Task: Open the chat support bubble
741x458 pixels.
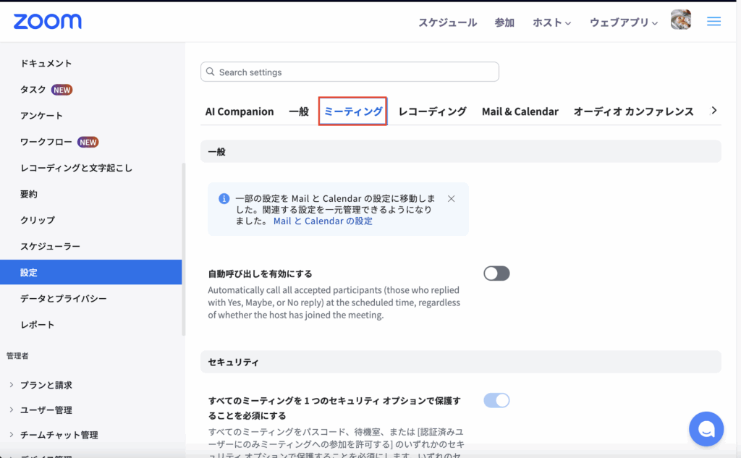Action: [x=706, y=429]
